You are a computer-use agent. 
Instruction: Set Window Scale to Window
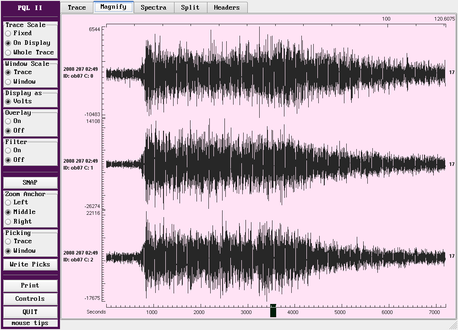tap(8, 82)
